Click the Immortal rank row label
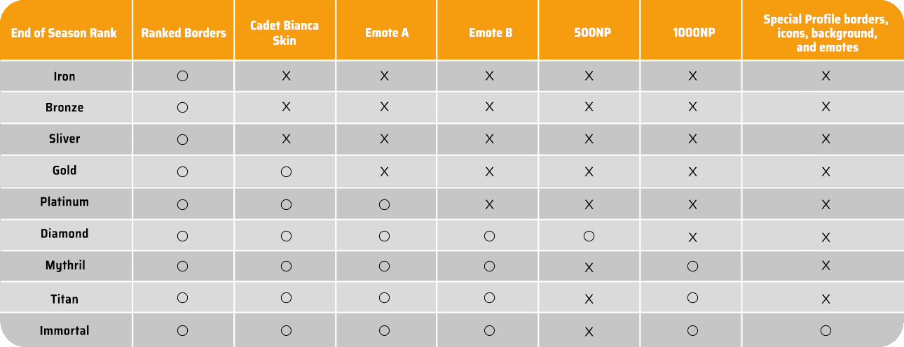Viewport: 904px width, 347px height. pos(64,330)
